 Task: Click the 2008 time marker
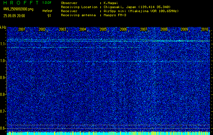[x=164, y=29]
